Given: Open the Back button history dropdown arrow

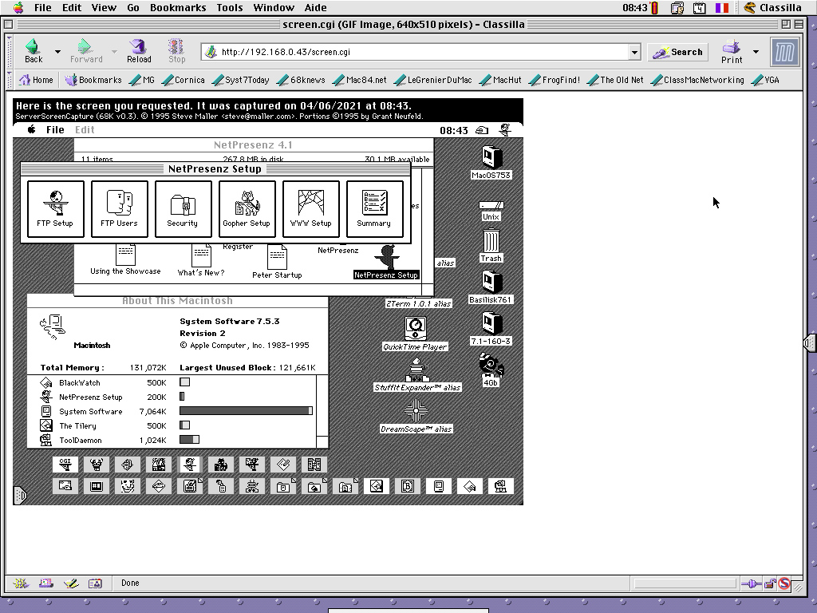Looking at the screenshot, I should [x=57, y=52].
